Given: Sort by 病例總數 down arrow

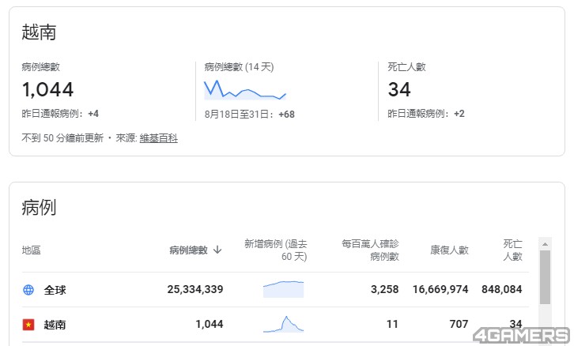Looking at the screenshot, I should coord(217,250).
